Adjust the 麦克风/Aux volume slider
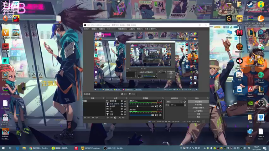This screenshot has height=151, width=269. (x=142, y=106)
